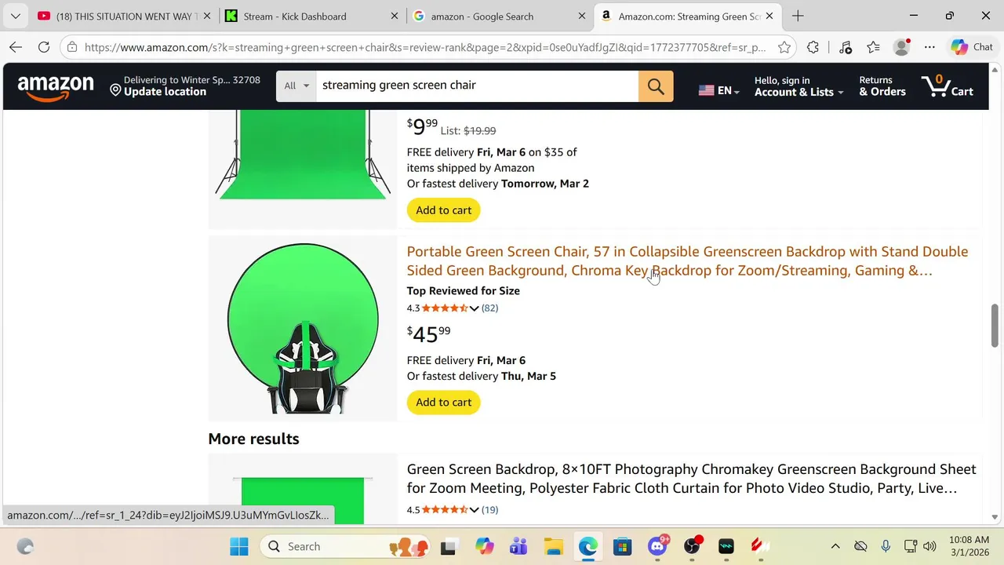Screen dimensions: 1004x565
Task: Open File Explorer from the taskbar
Action: pos(554,546)
